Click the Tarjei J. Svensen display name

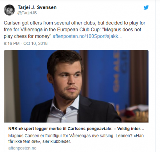[x=37, y=7]
